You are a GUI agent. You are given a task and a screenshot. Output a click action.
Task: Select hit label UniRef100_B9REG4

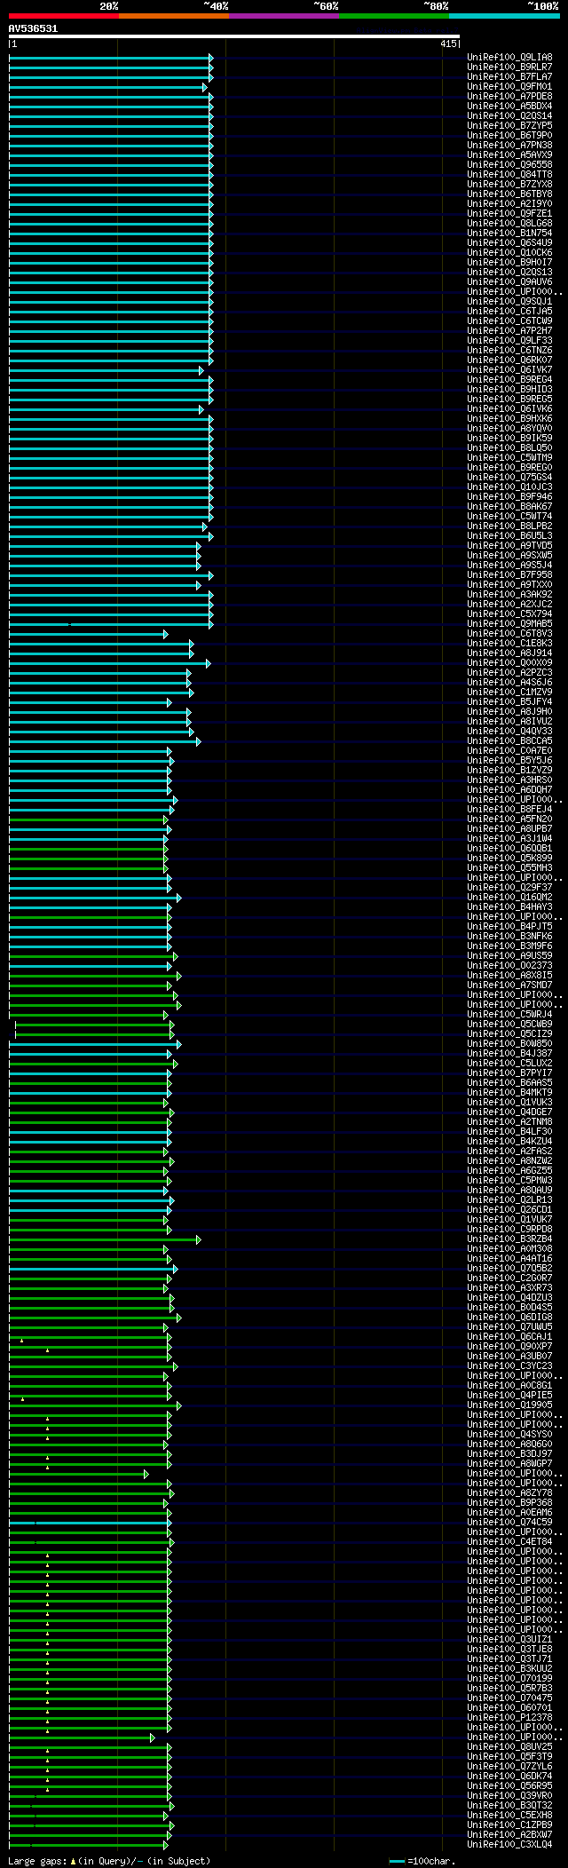[509, 380]
